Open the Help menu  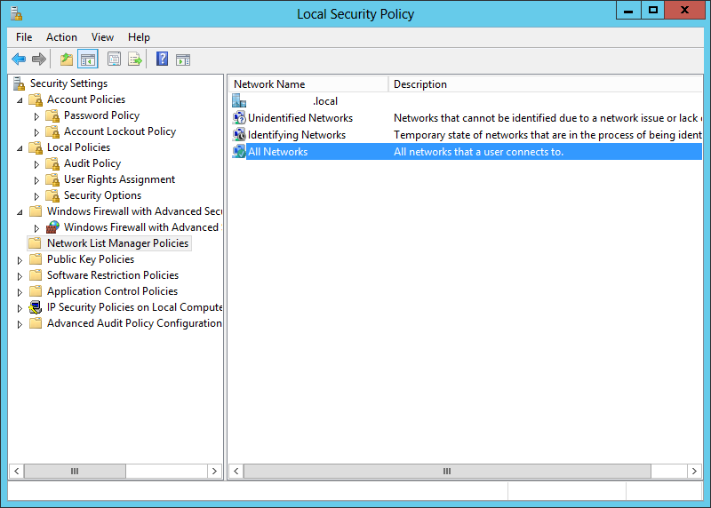click(x=139, y=37)
